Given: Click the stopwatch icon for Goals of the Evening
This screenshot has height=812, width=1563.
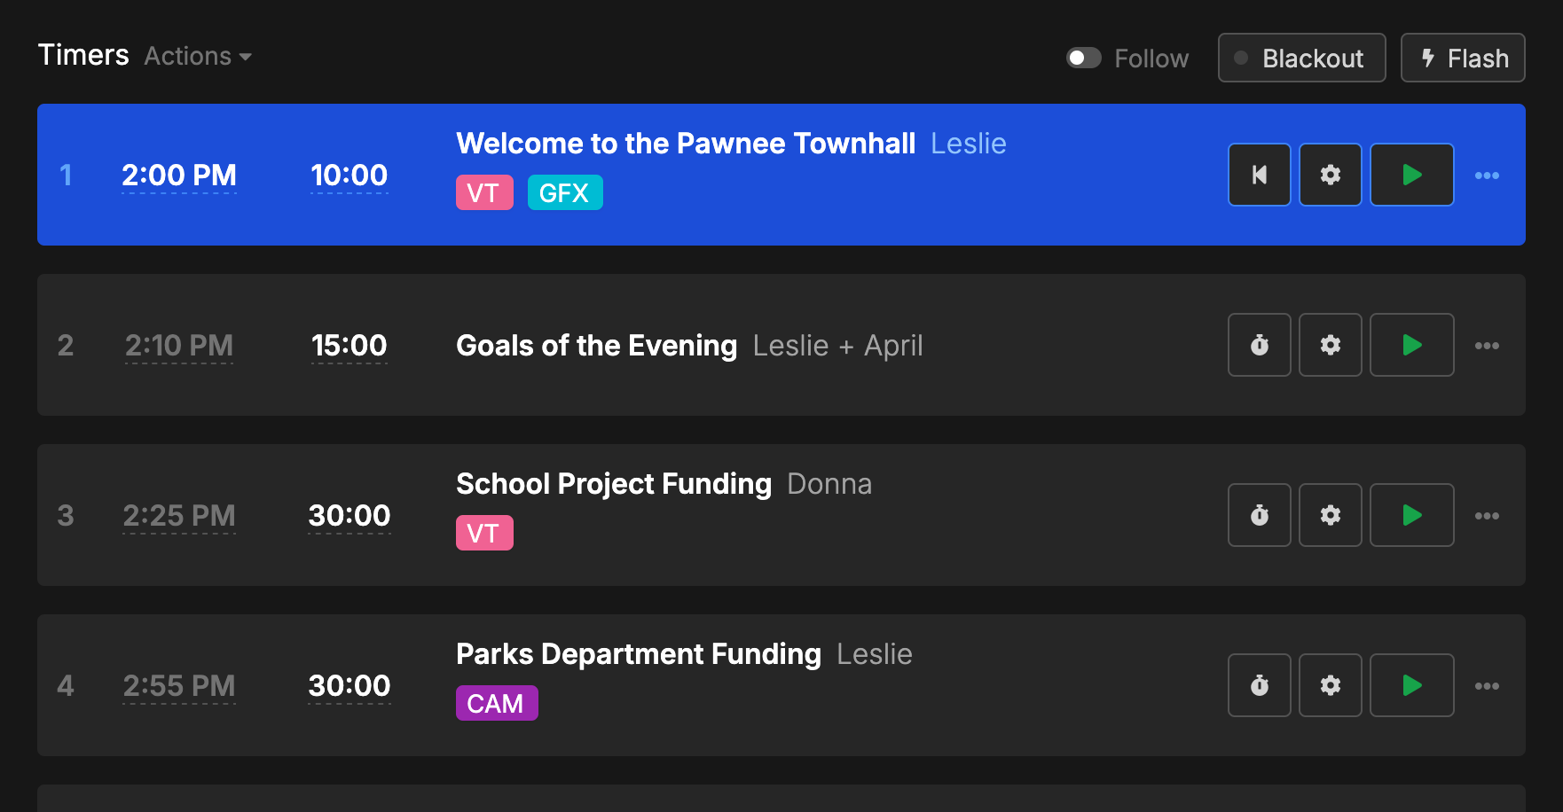Looking at the screenshot, I should [1259, 345].
